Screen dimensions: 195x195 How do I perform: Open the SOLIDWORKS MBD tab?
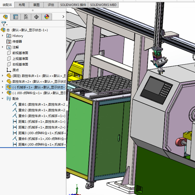pyautogui.click(x=103, y=5)
